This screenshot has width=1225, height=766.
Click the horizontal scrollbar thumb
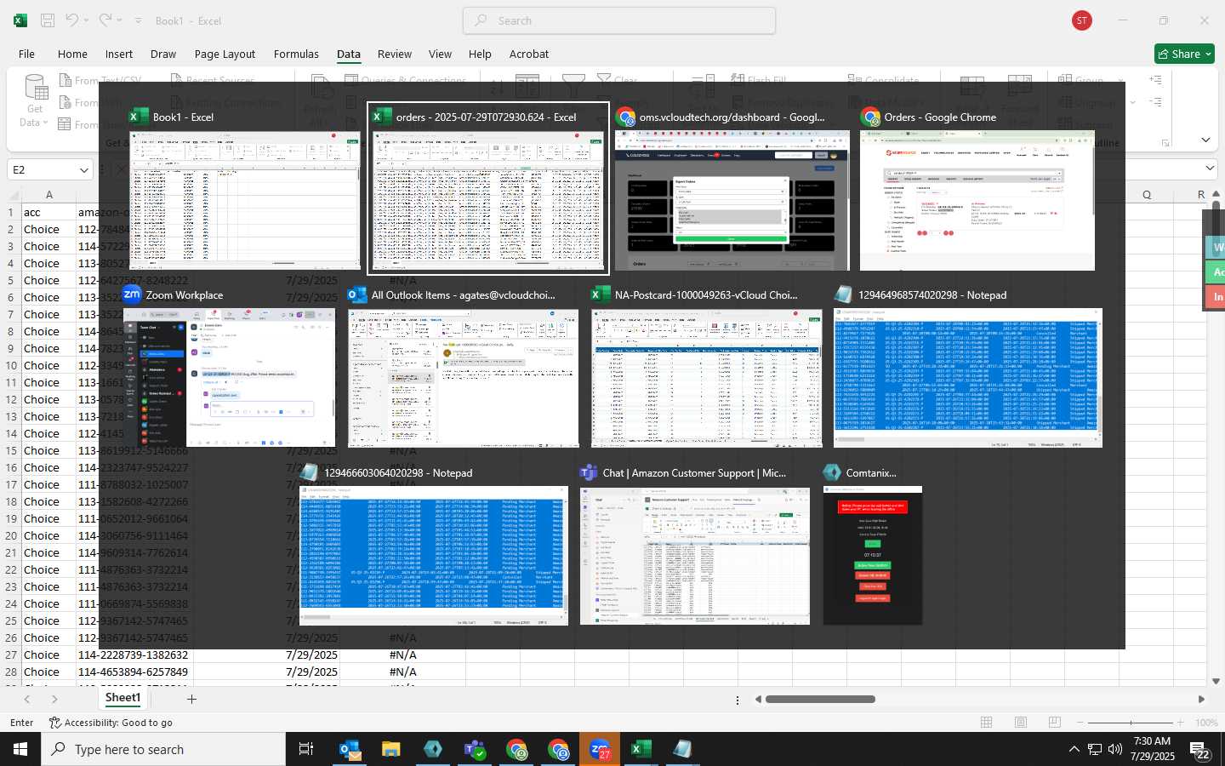click(x=819, y=700)
